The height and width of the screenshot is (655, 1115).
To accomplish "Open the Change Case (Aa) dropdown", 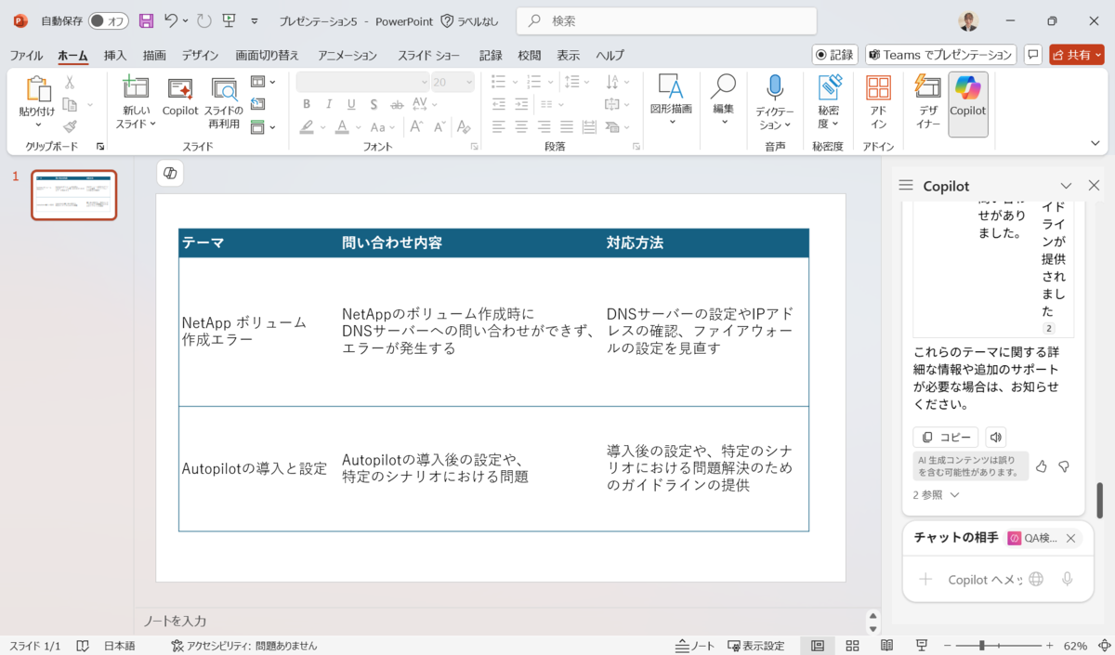I will point(383,127).
